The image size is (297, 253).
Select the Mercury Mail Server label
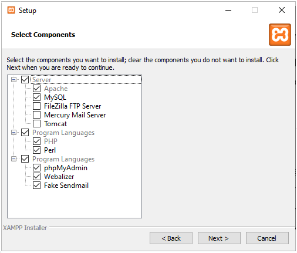(x=75, y=115)
